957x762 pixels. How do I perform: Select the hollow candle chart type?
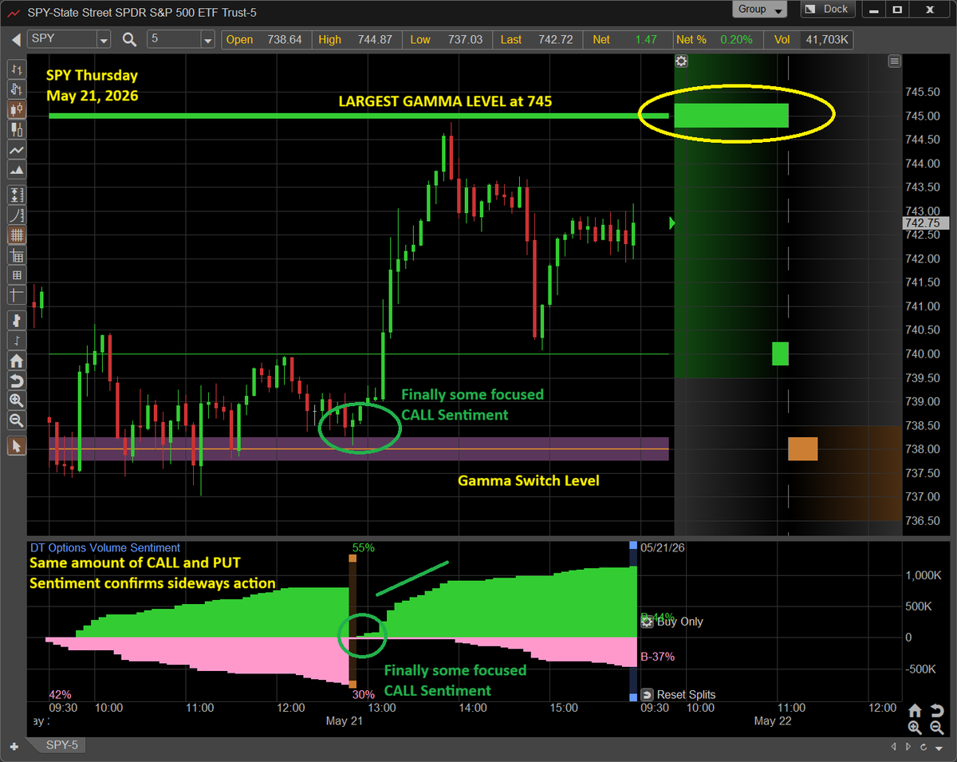[16, 129]
